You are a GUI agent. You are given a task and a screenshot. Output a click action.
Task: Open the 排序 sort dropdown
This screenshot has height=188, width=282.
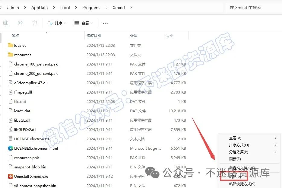tap(57, 23)
